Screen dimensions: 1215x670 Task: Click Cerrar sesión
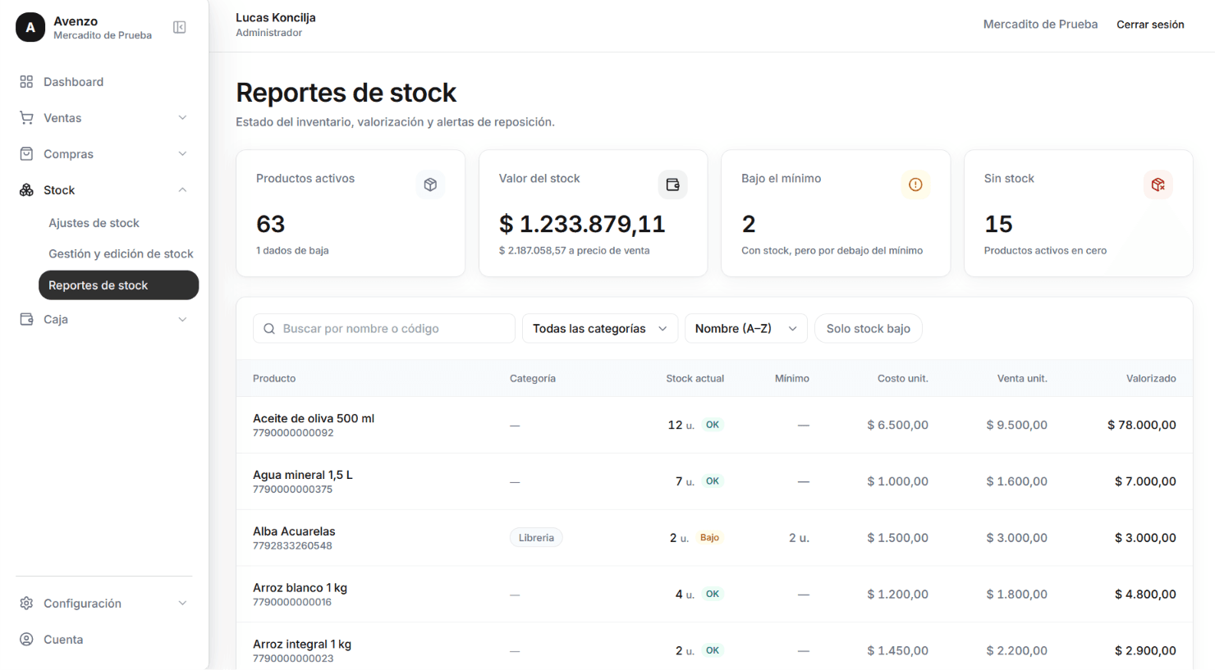point(1150,25)
